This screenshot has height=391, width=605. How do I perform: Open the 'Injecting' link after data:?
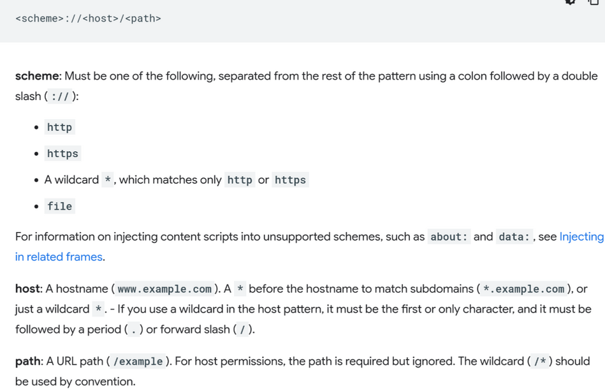tap(581, 236)
